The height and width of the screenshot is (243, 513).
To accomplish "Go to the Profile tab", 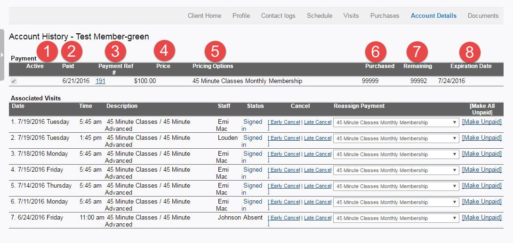I will [x=241, y=15].
